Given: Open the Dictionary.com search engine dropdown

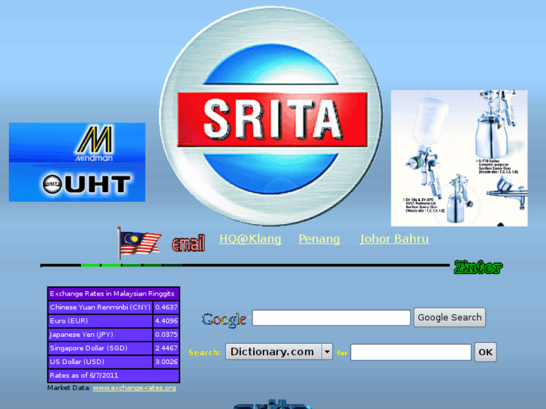Looking at the screenshot, I should [x=279, y=352].
